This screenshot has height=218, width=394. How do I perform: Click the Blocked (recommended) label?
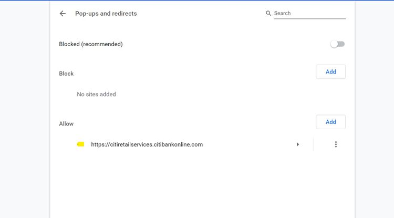pyautogui.click(x=91, y=44)
